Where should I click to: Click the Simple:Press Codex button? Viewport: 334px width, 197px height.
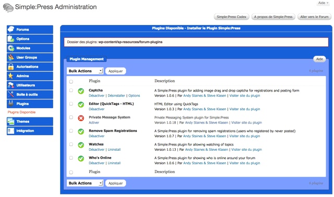[231, 17]
